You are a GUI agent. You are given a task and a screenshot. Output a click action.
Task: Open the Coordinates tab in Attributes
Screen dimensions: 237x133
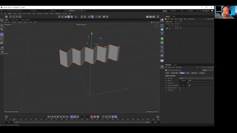(x=174, y=73)
